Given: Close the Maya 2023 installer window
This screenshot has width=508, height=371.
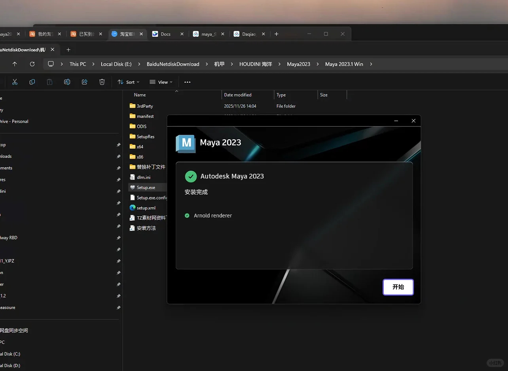Looking at the screenshot, I should pos(413,121).
